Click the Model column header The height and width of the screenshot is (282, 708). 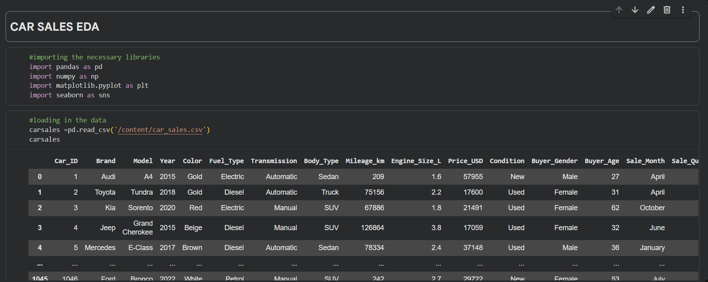(x=143, y=161)
